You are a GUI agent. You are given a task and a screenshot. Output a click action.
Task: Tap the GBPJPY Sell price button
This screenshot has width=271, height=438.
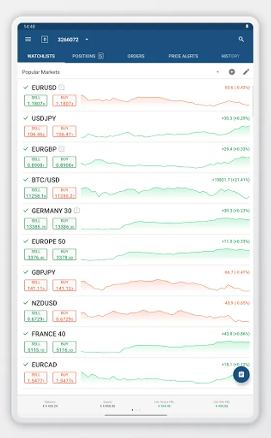[x=36, y=285]
